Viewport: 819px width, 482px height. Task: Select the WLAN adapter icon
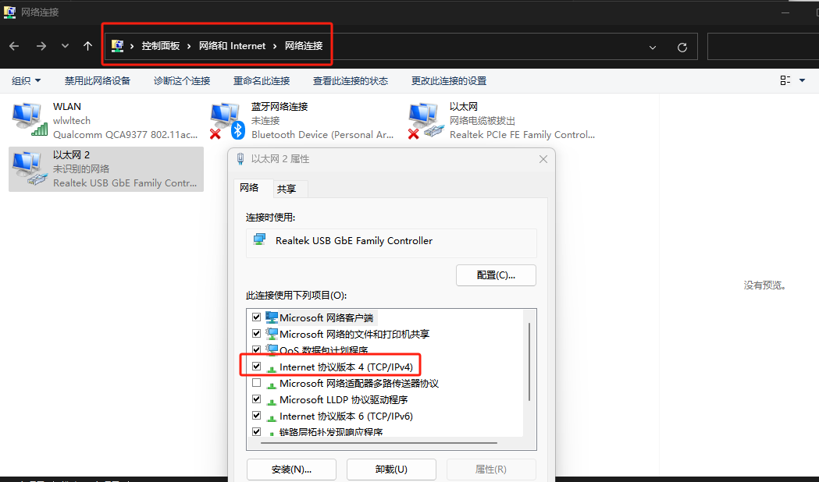[30, 119]
